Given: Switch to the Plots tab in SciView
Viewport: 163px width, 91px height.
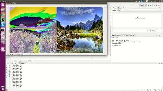Looking at the screenshot, I should coord(125,8).
